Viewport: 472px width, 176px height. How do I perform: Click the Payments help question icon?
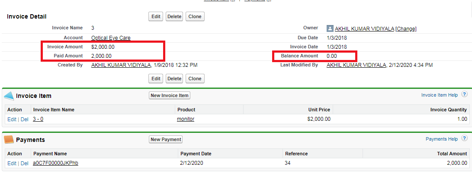pos(465,139)
